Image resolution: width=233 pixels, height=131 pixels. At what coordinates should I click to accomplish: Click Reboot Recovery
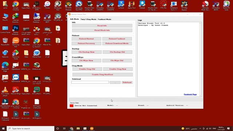click(x=86, y=44)
